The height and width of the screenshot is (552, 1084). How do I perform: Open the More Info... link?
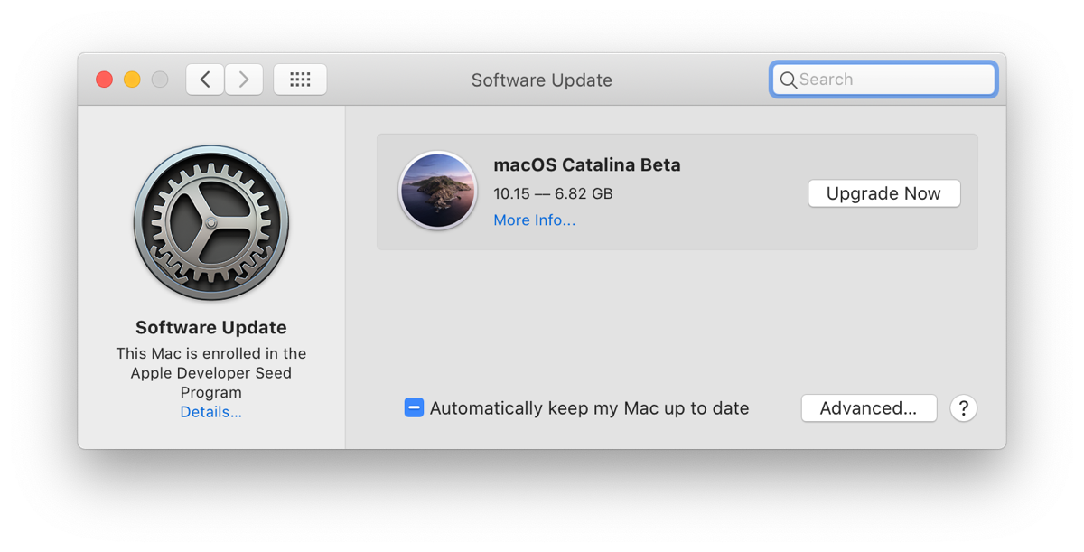point(534,220)
